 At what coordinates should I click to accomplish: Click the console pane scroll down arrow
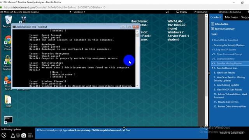click(x=206, y=125)
